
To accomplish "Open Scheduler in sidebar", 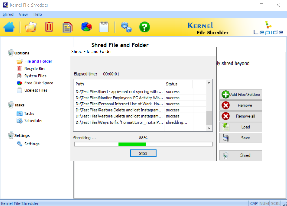I will (34, 121).
